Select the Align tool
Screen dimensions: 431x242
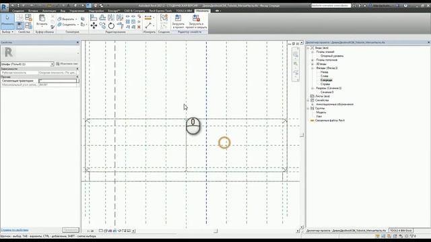94,18
